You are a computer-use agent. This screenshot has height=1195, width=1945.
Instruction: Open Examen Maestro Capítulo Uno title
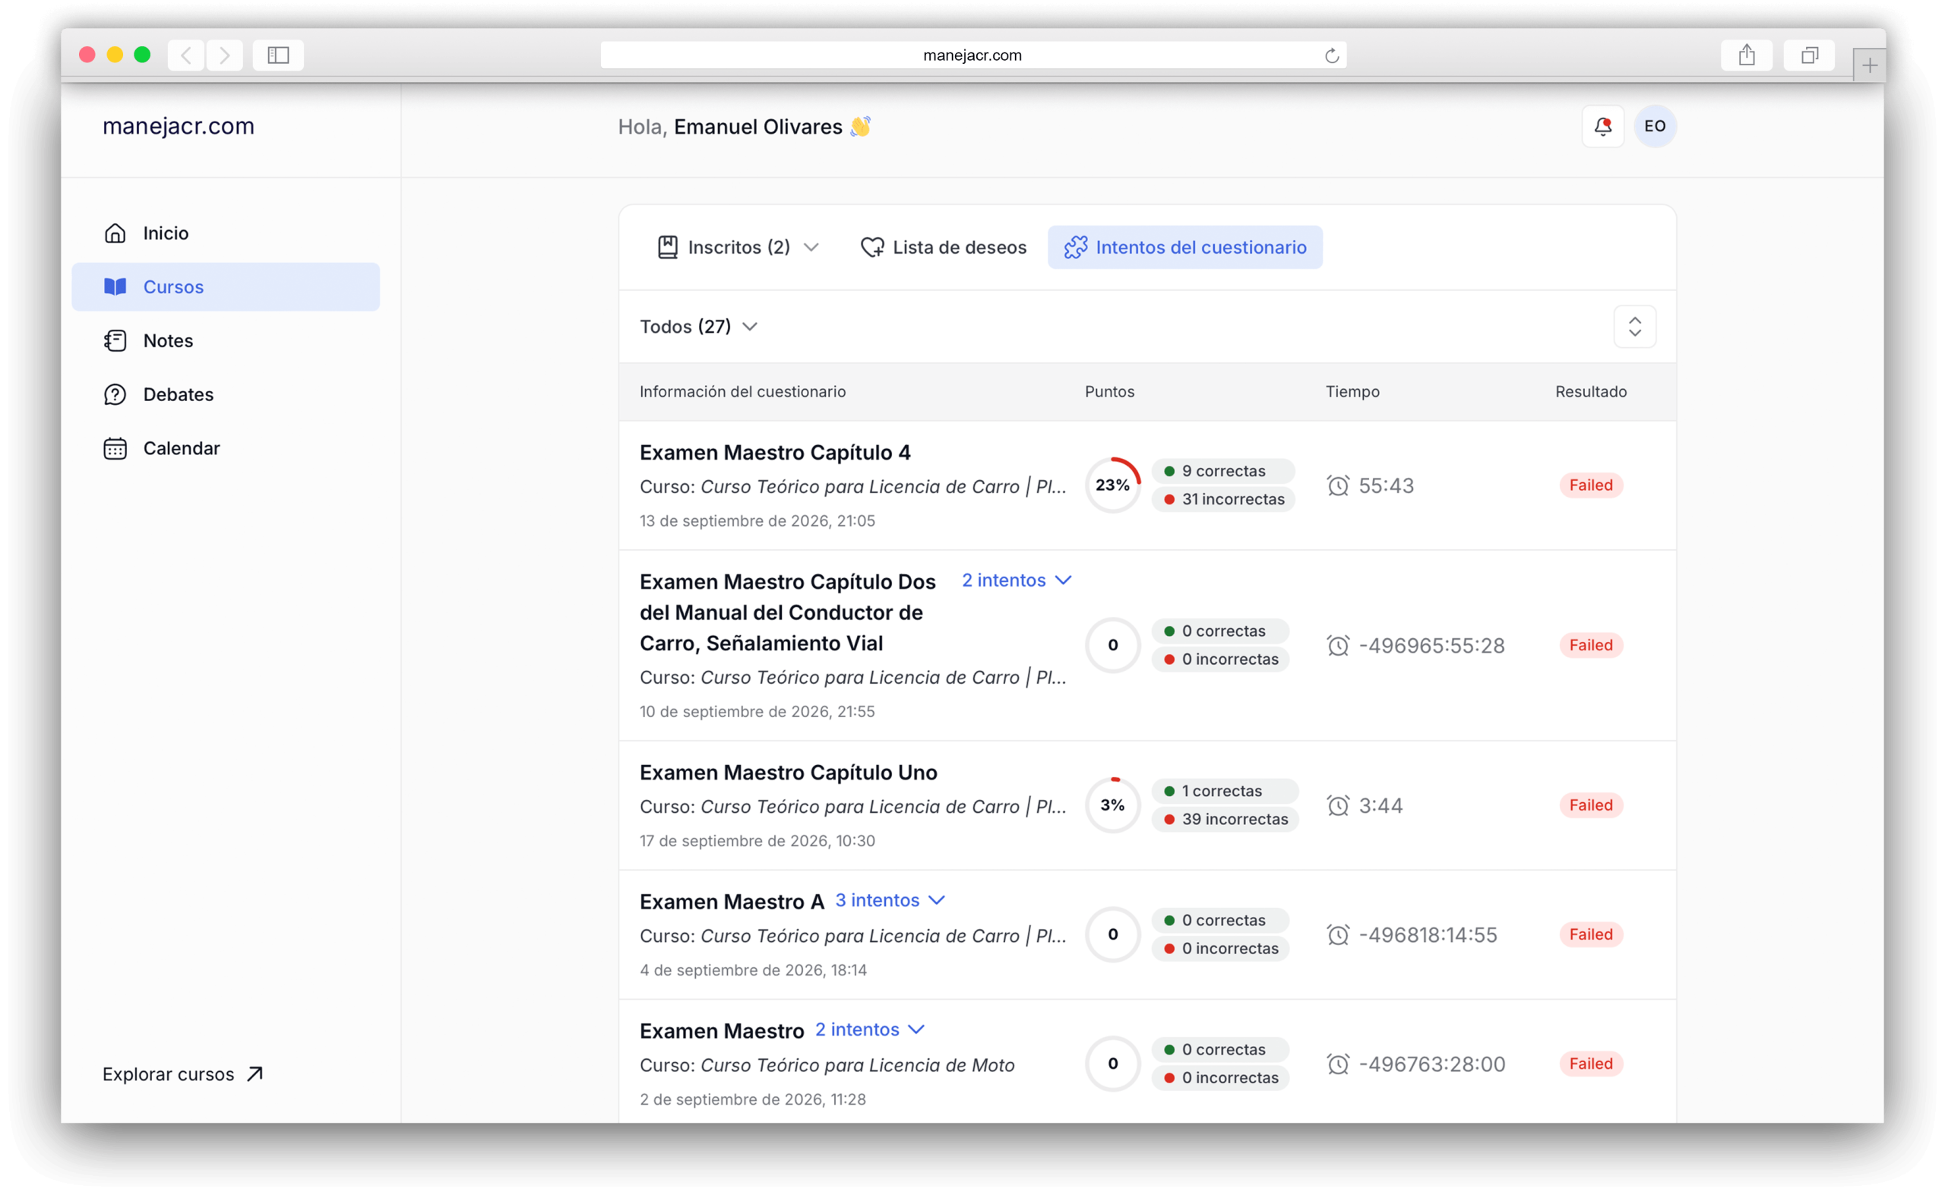(788, 772)
